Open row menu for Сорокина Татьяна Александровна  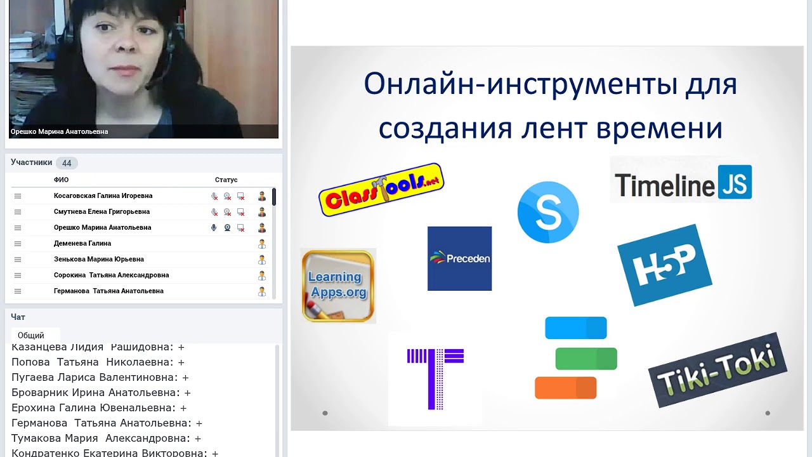coord(18,275)
